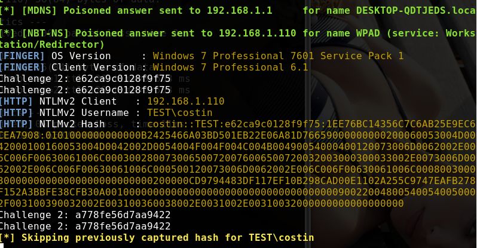The image size is (477, 248).
Task: Click the last line of the hash hex data
Action: (201, 204)
